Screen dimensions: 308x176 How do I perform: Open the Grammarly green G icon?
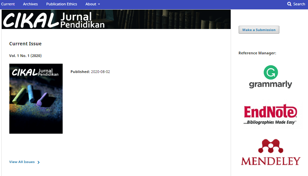271,72
